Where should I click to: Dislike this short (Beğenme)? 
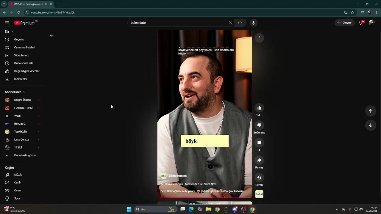tap(259, 125)
